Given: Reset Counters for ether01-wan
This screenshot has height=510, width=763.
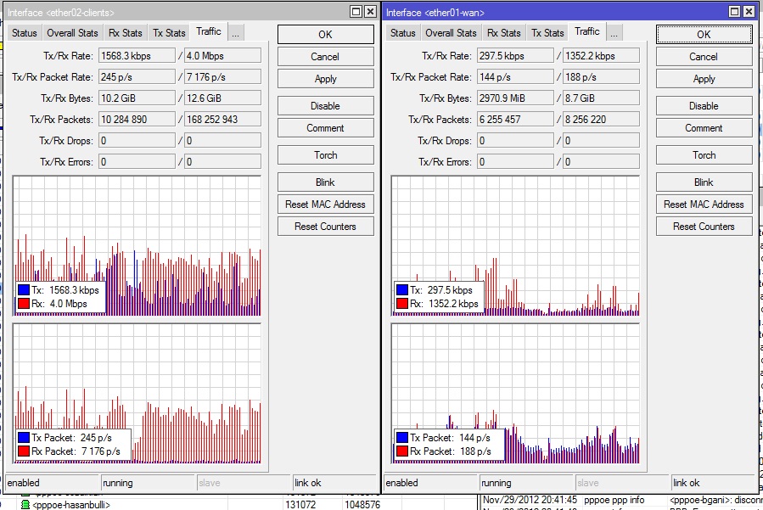Looking at the screenshot, I should (704, 227).
